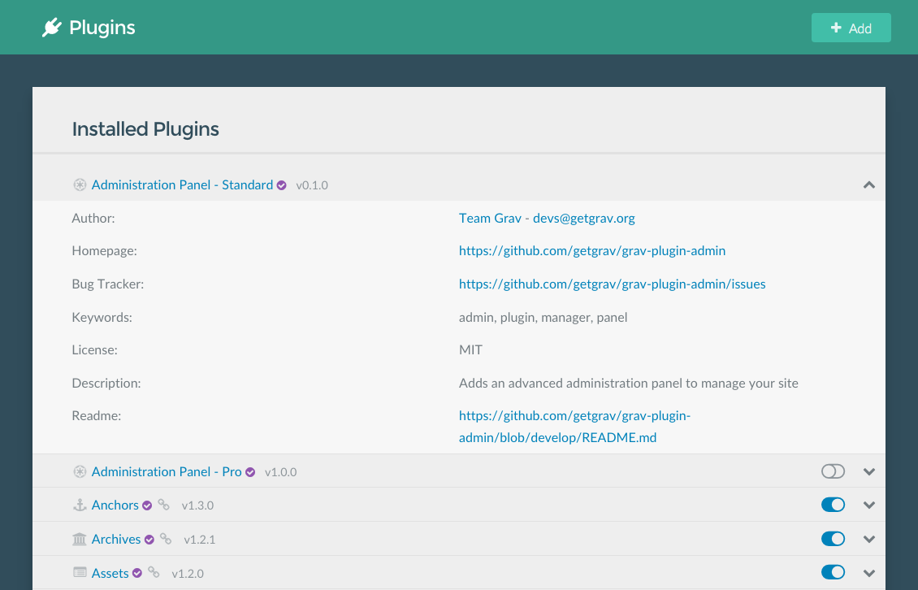
Task: Click the v1.2.1 version of Archives
Action: 200,540
